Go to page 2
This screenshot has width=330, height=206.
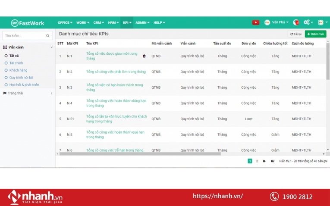click(257, 161)
